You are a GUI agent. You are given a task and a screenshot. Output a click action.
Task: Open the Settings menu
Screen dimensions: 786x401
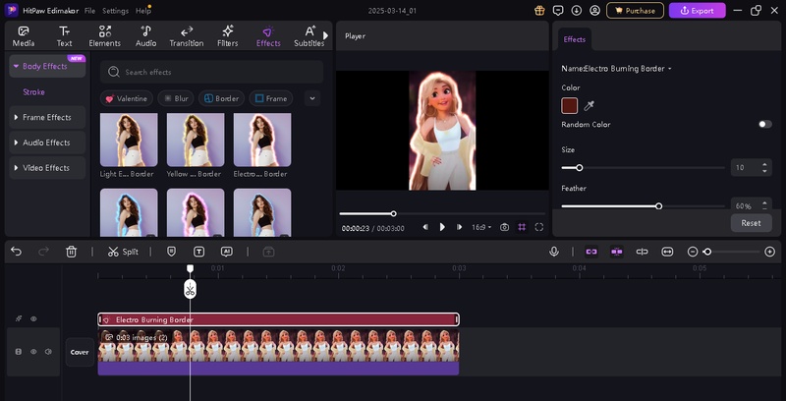[x=115, y=11]
